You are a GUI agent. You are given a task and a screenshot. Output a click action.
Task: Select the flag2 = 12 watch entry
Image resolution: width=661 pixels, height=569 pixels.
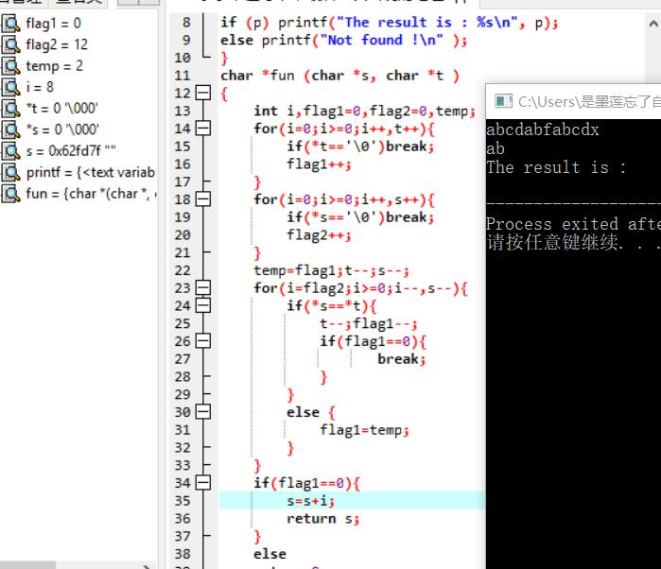[57, 44]
